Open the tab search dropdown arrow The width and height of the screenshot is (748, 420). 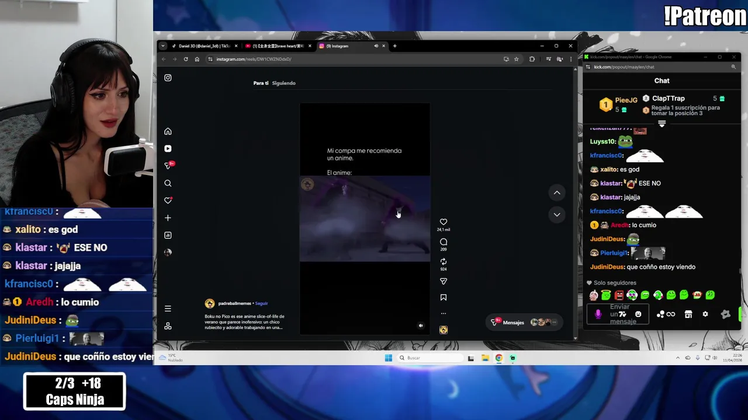click(x=163, y=46)
